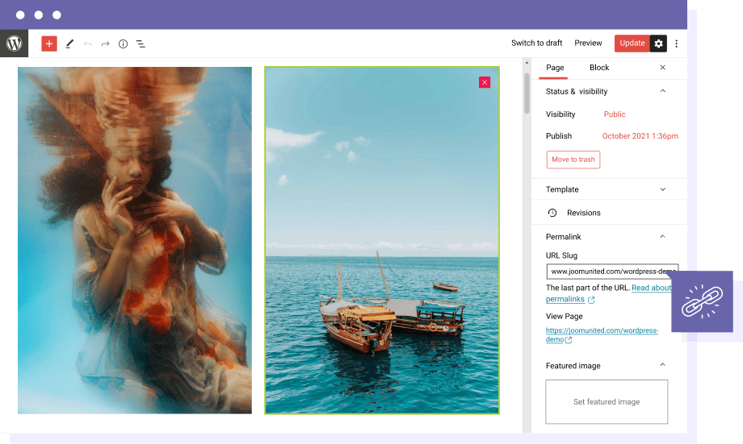Switch to the Block tab

[x=599, y=68]
